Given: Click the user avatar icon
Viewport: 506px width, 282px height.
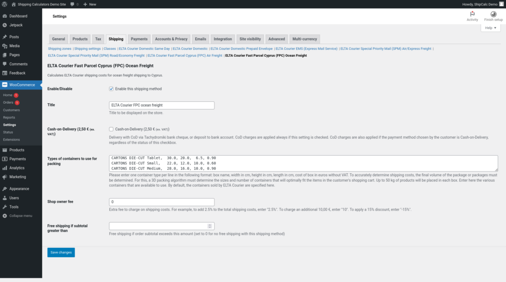Looking at the screenshot, I should (x=501, y=4).
